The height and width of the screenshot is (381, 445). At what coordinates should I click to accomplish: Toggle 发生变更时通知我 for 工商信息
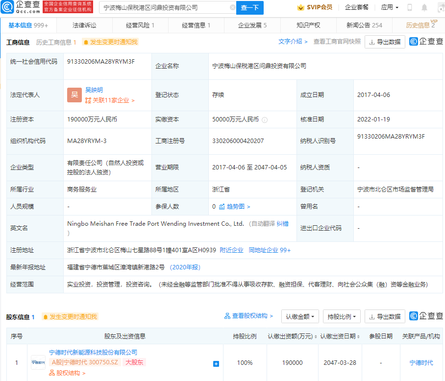(110, 42)
